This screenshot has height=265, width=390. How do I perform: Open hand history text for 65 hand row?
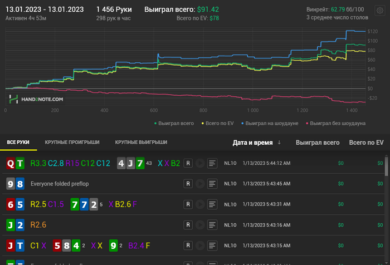tap(212, 204)
